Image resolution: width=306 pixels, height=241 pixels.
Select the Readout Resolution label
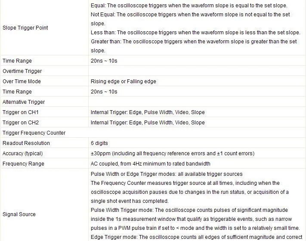[x=26, y=143]
